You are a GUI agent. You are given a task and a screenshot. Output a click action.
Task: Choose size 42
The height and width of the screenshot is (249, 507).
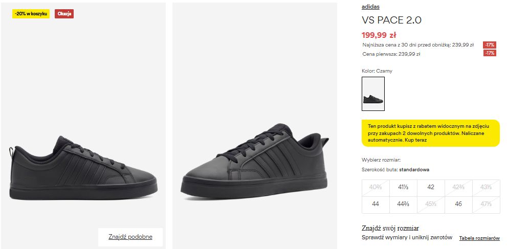431,187
